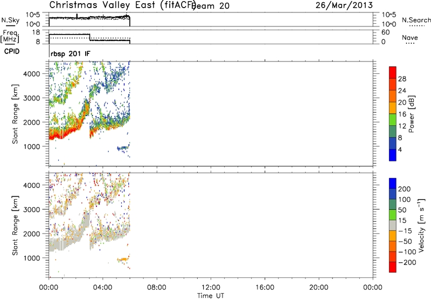Click the orange near-range echo patch in velocity panel
The width and height of the screenshot is (431, 299).
tap(123, 259)
